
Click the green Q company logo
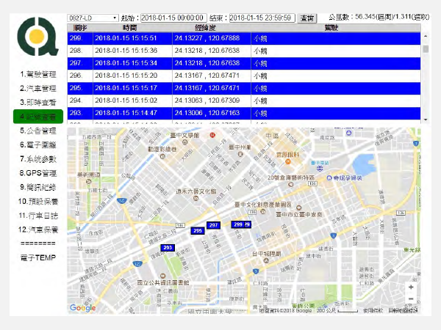37,37
